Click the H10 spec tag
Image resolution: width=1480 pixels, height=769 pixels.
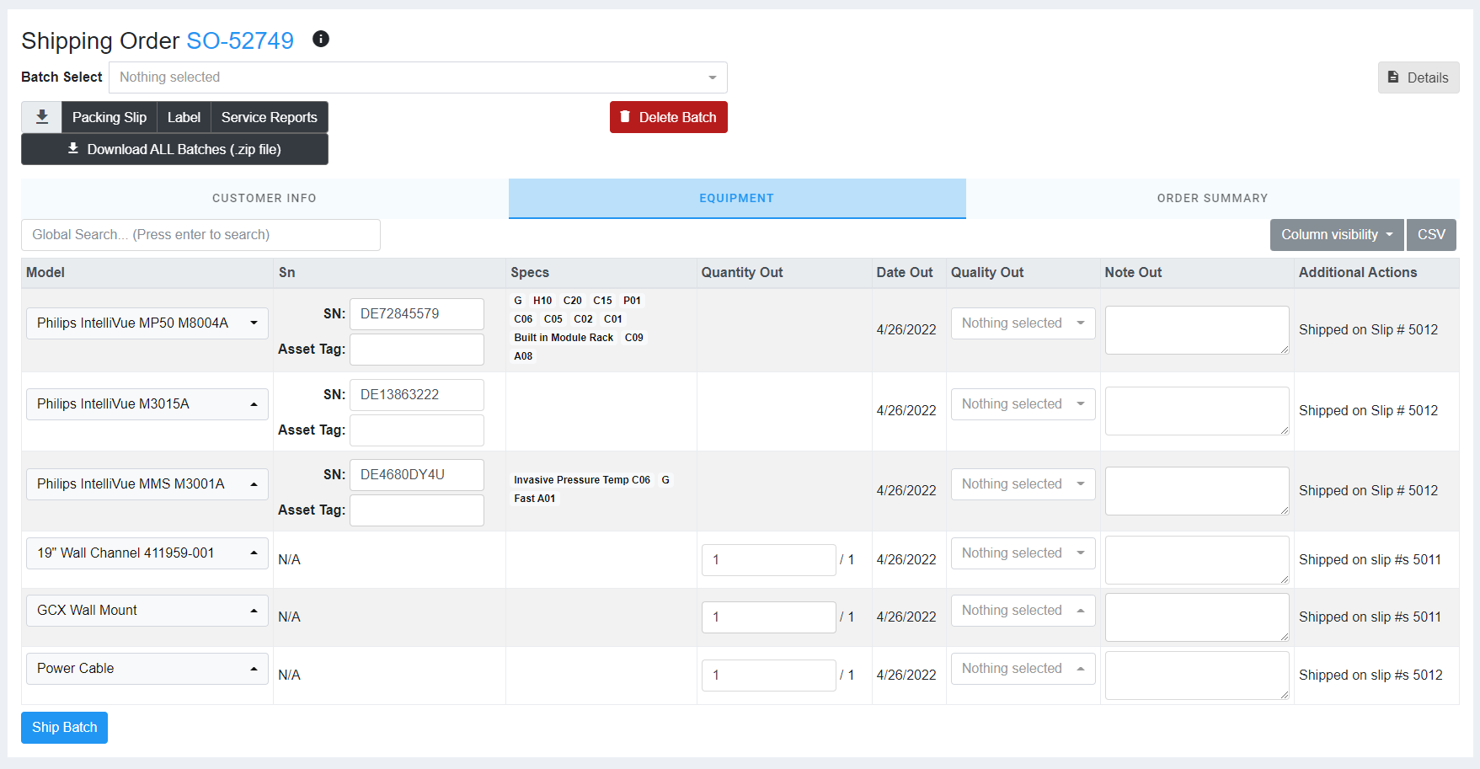pyautogui.click(x=542, y=301)
